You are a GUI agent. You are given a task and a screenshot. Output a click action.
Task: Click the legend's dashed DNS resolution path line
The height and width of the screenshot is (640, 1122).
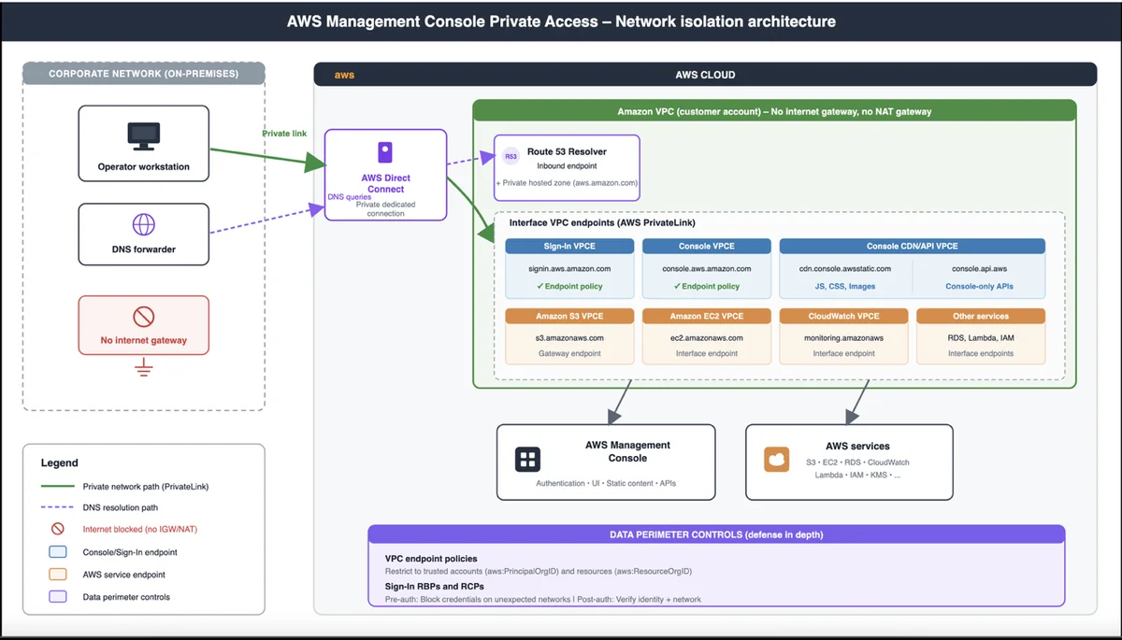click(57, 508)
